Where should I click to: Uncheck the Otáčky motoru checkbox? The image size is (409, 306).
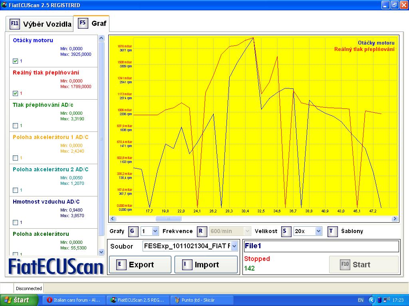[16, 61]
